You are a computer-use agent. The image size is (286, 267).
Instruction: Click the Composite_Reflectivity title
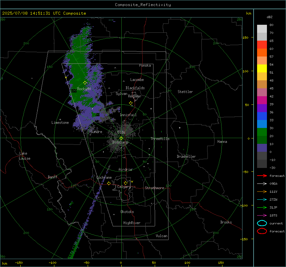143,5
